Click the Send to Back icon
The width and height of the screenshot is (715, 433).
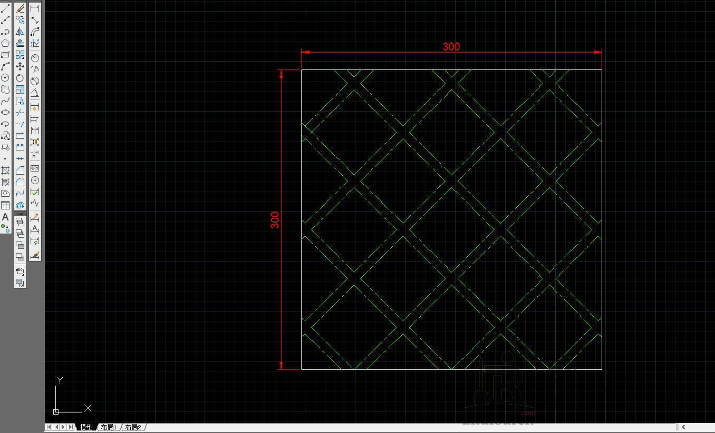click(x=20, y=234)
